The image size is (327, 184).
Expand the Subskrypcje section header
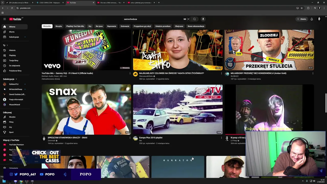pos(10,79)
